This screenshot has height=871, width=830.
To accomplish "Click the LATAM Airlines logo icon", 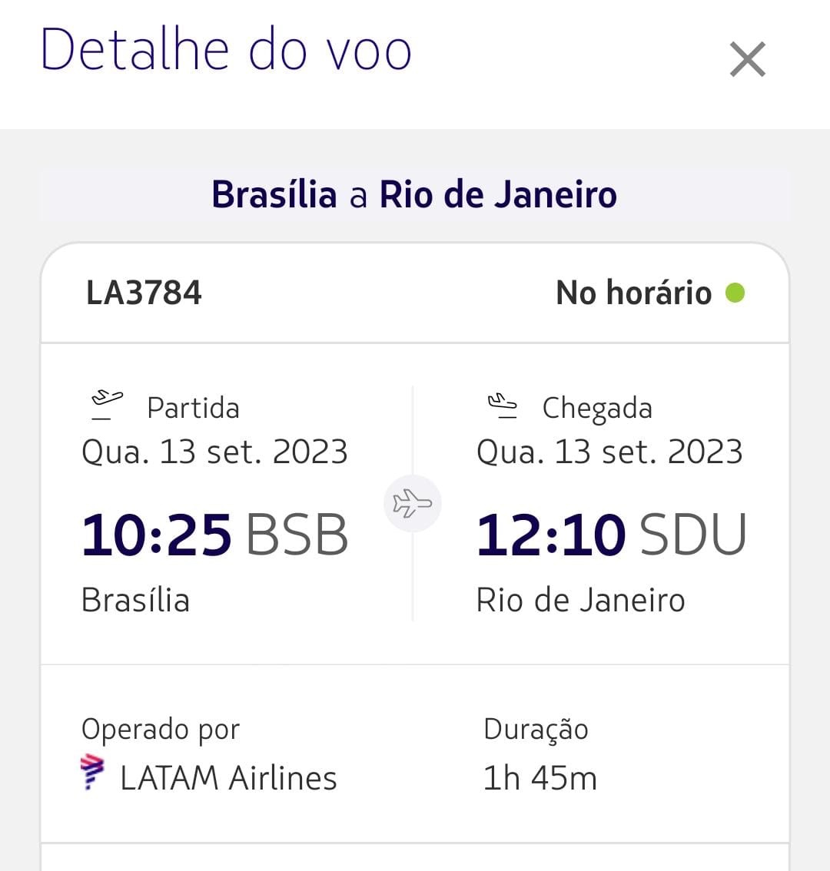I will (92, 773).
